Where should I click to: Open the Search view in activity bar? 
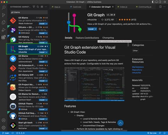click(4, 7)
